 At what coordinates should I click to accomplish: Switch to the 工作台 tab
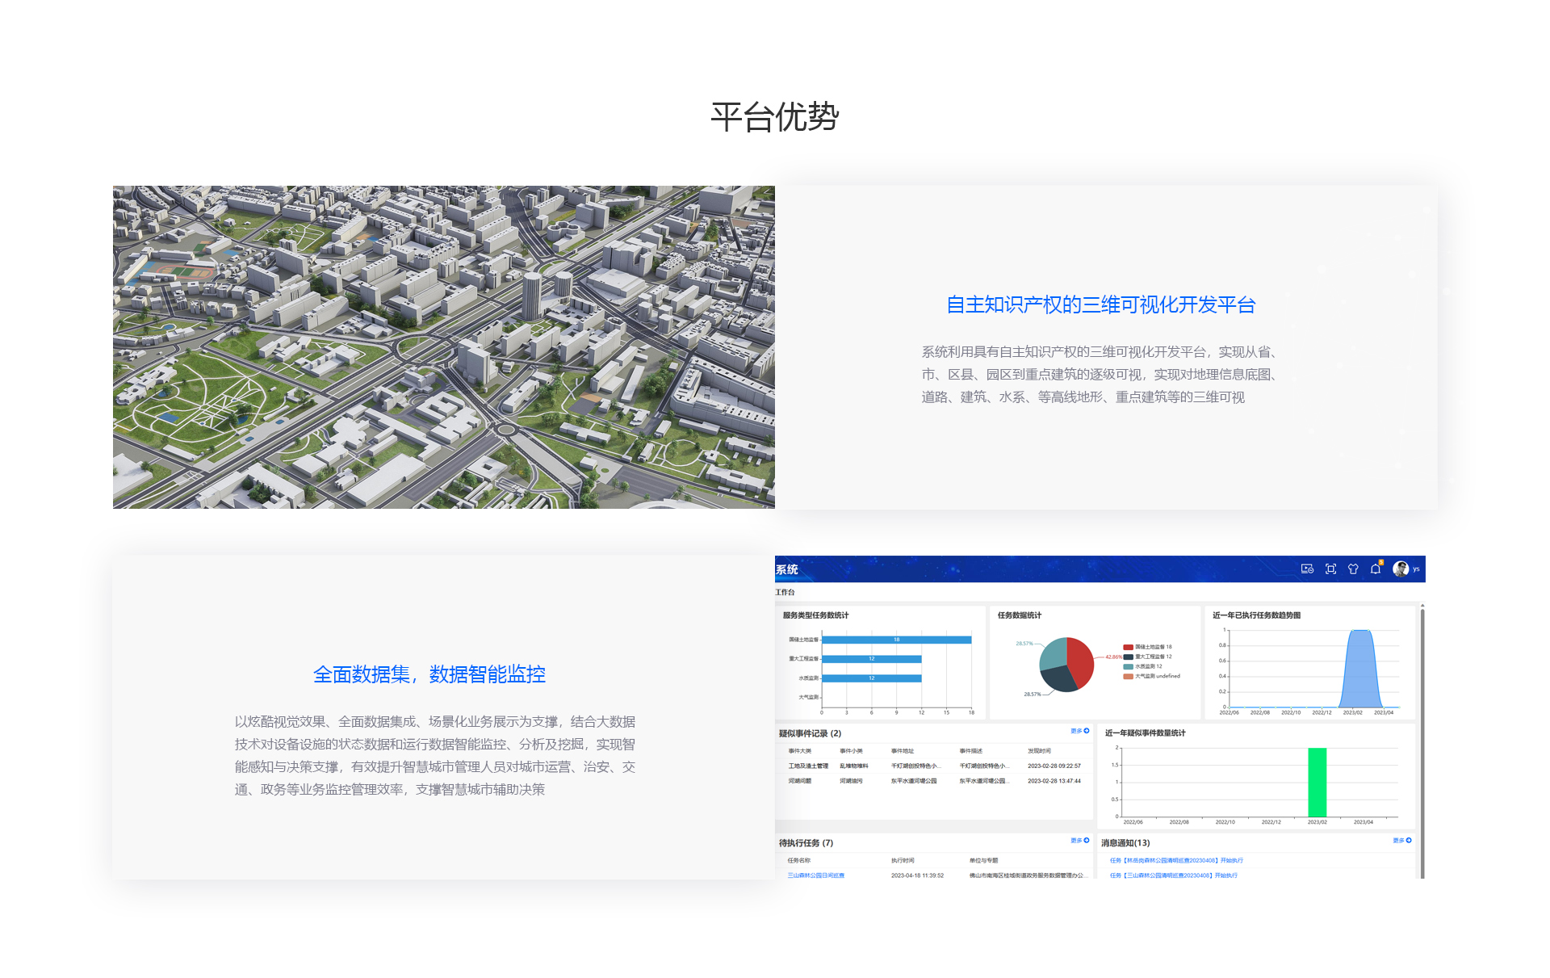(x=785, y=592)
